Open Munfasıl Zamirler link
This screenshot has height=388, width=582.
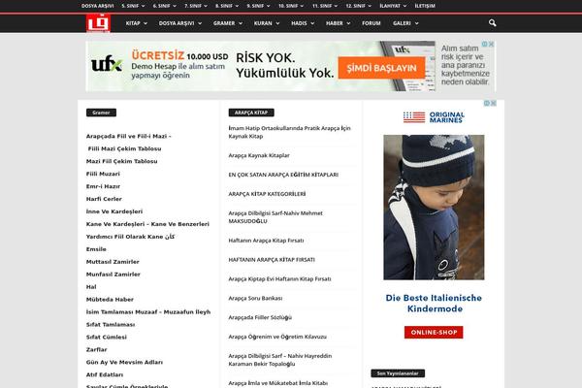[x=113, y=275]
